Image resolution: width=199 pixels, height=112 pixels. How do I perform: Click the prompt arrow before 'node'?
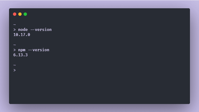15,30
